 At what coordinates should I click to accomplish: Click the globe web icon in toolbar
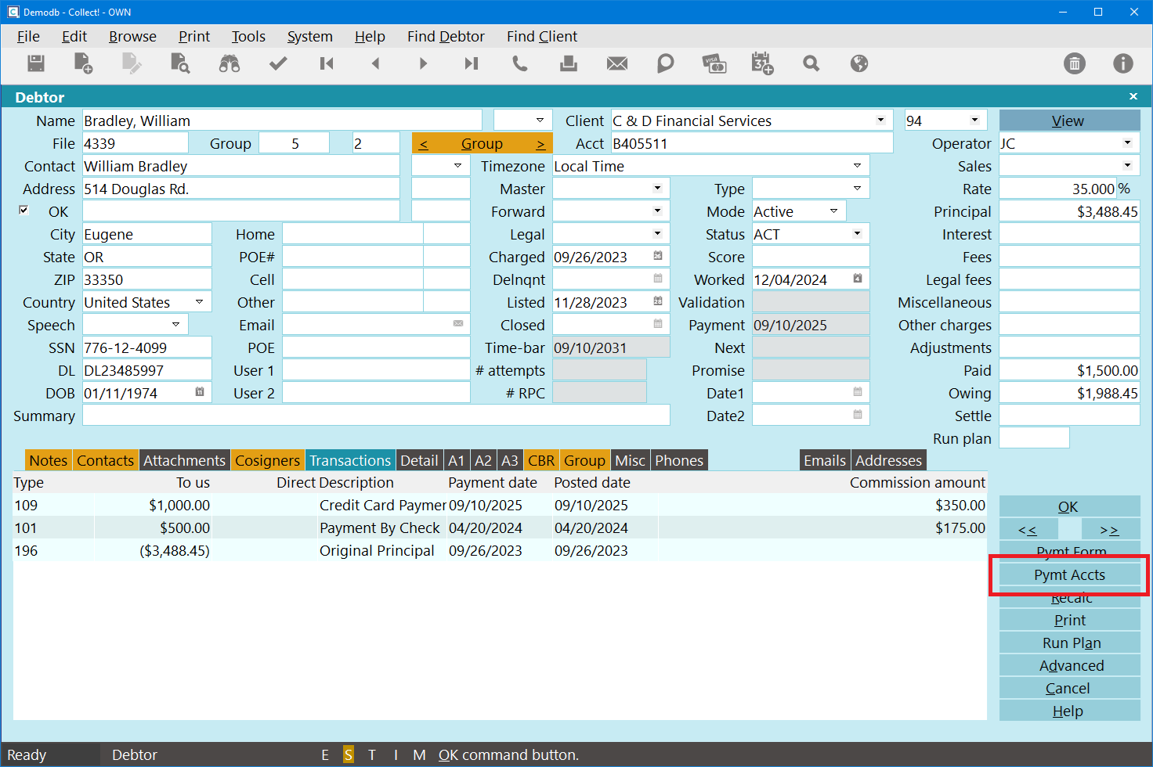pos(859,63)
